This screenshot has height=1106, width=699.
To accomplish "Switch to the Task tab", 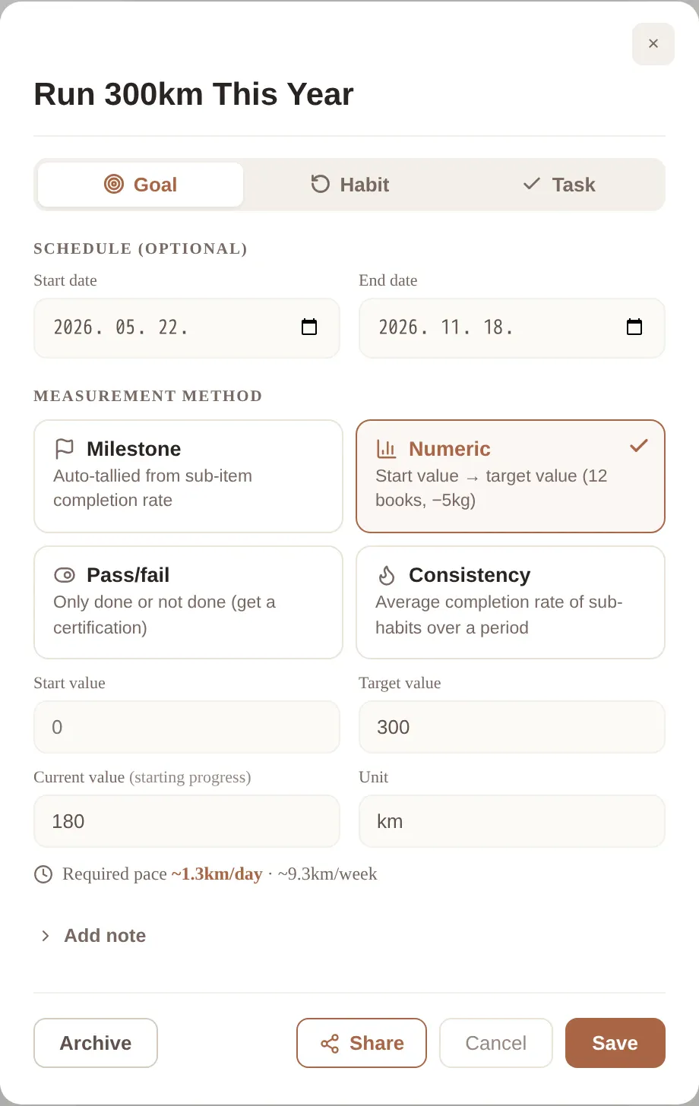I will click(x=559, y=185).
